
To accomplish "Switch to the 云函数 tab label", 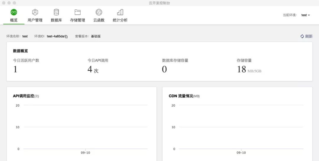I will coord(99,20).
